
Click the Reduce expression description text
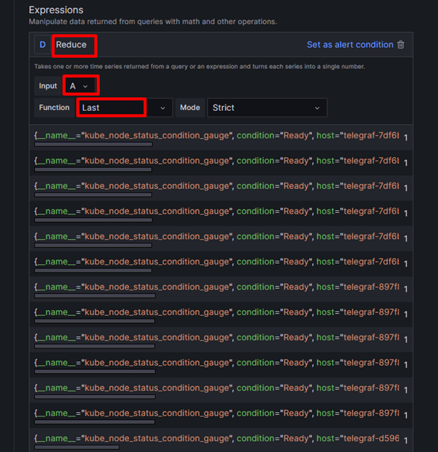pyautogui.click(x=199, y=67)
